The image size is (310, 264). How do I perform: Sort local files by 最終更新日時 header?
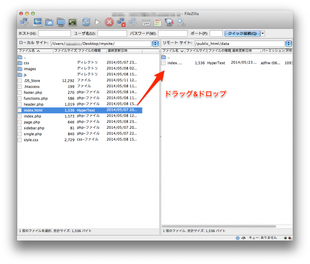coord(124,51)
